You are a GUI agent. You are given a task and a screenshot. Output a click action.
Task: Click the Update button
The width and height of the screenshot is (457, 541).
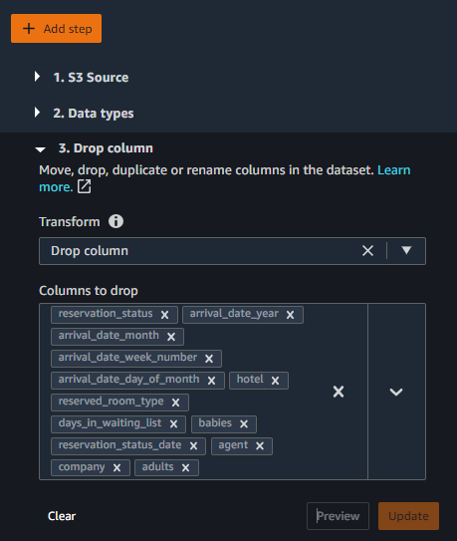[x=409, y=516]
